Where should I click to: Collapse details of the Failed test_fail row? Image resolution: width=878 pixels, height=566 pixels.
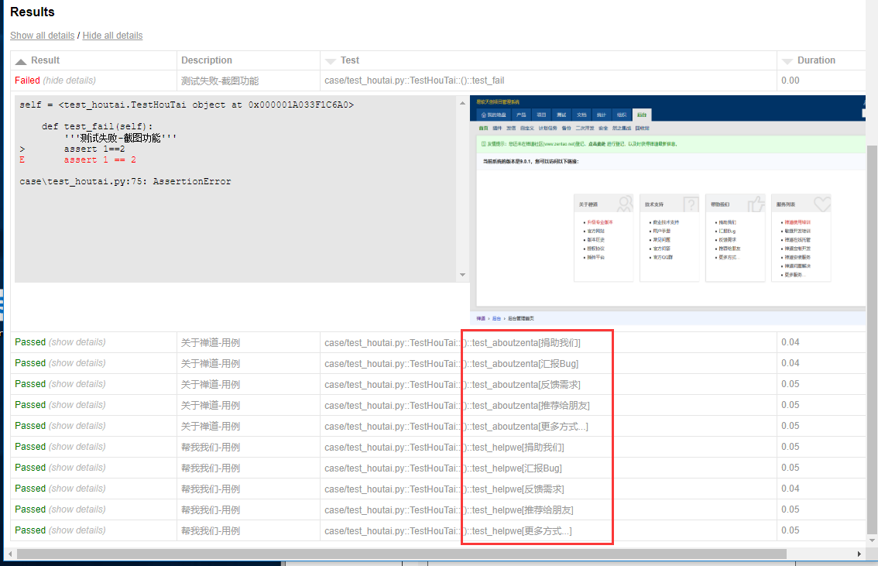tap(70, 81)
